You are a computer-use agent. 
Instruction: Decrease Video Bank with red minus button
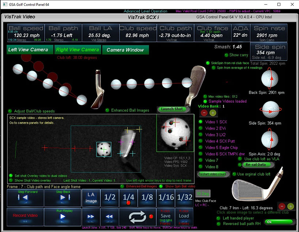click(204, 113)
